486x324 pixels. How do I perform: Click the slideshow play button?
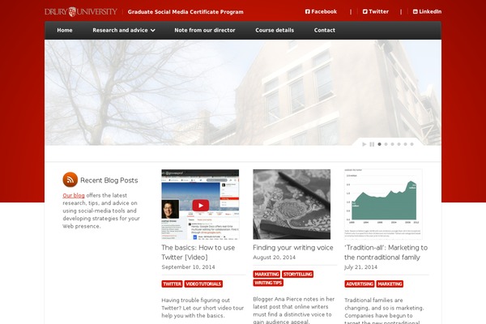[x=364, y=144]
